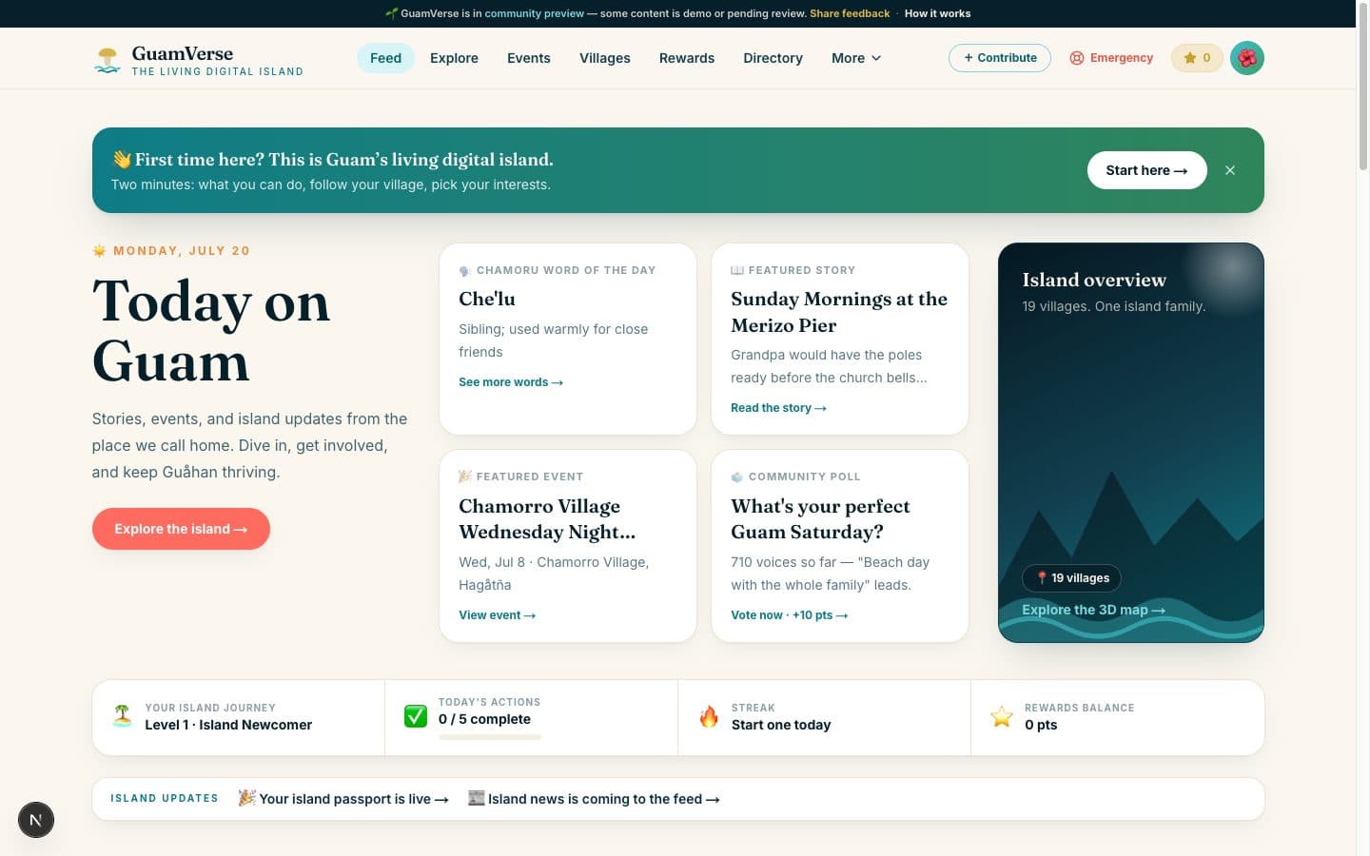Open the Read the story link
The height and width of the screenshot is (856, 1370).
coord(778,408)
